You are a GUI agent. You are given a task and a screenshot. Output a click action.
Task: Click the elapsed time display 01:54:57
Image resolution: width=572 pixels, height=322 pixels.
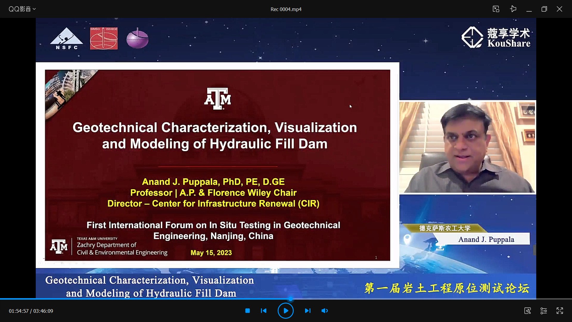pyautogui.click(x=19, y=311)
